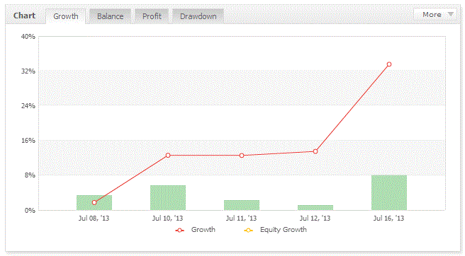Click the Jul 11 growth data point
465x256 pixels.
pyautogui.click(x=242, y=156)
